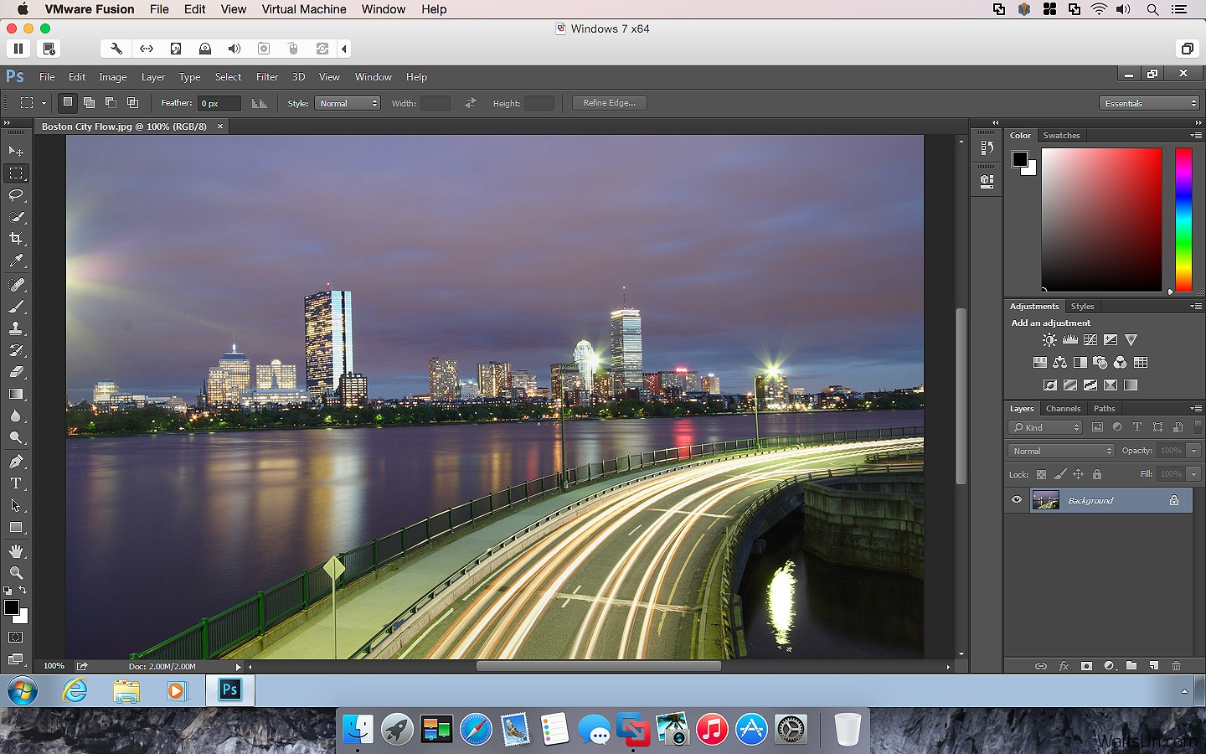1206x754 pixels.
Task: Toggle Quick Mask mode
Action: (x=16, y=638)
